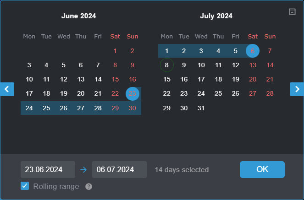The image size is (304, 200).
Task: Click the start date field 23.06.2024
Action: coord(48,169)
